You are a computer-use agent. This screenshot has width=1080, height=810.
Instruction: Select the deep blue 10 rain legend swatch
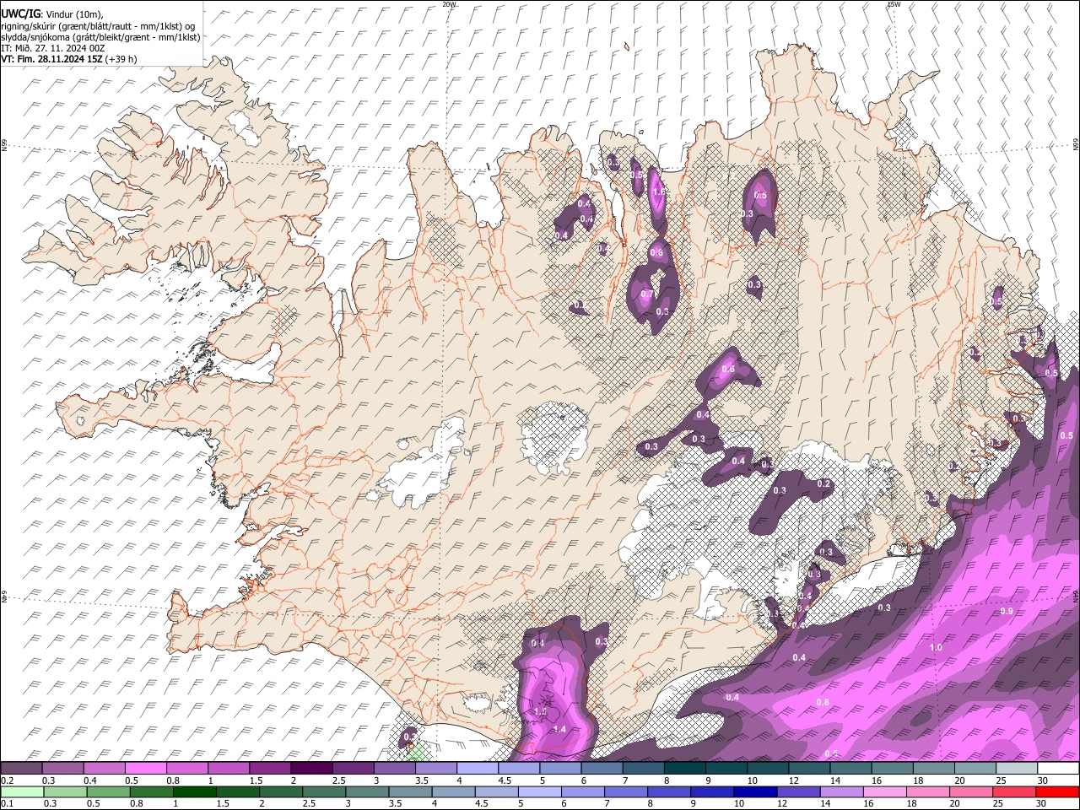[754, 791]
